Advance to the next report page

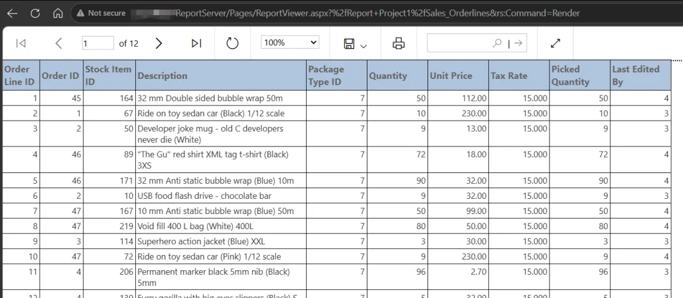(x=159, y=43)
